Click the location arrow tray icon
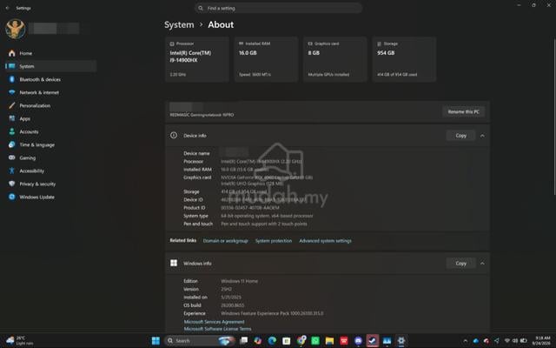The height and width of the screenshot is (348, 556). coord(496,341)
